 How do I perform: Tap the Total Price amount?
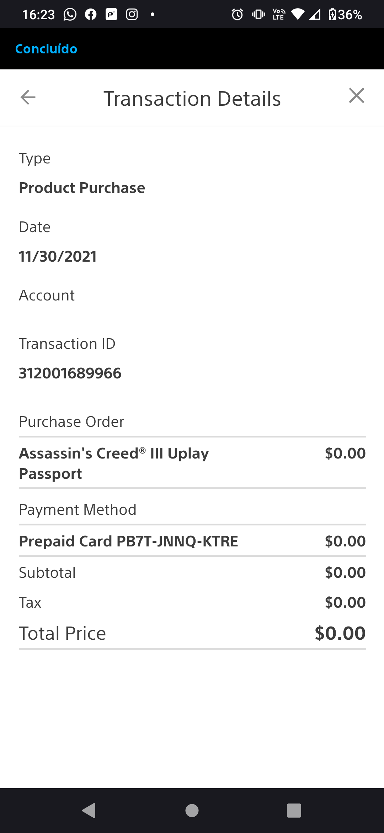pos(340,633)
